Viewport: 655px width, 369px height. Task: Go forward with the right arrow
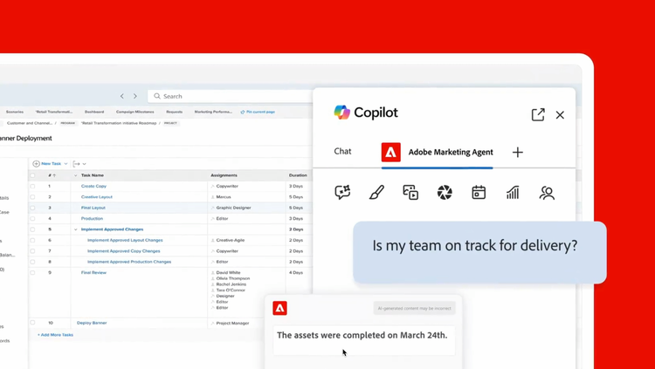pos(134,96)
